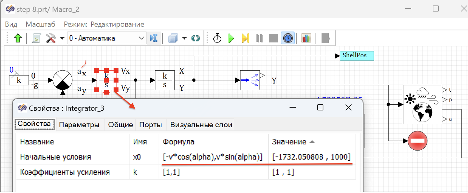Sort by the Значение column header
The width and height of the screenshot is (468, 193).
(x=313, y=142)
